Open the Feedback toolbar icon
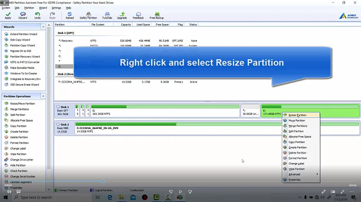The image size is (361, 202). [138, 15]
